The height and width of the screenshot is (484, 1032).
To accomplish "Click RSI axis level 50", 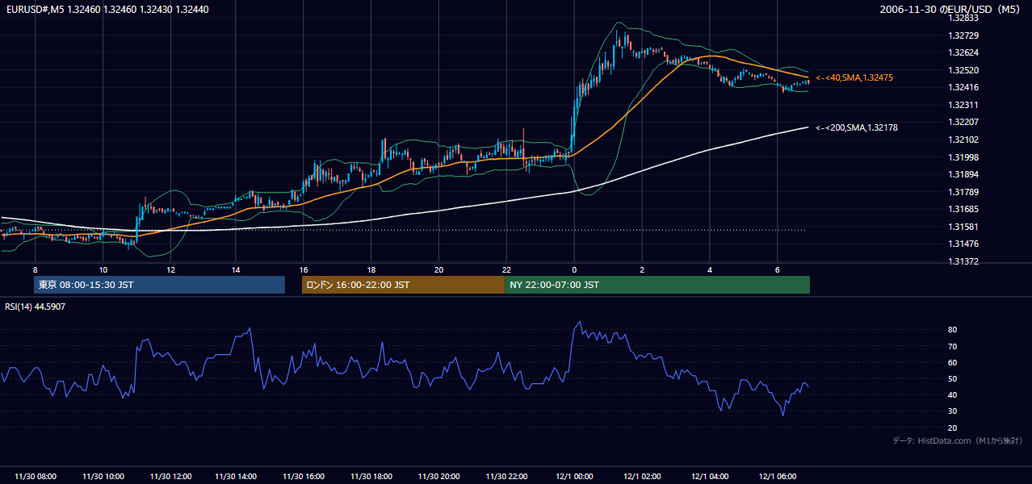I will click(x=953, y=378).
